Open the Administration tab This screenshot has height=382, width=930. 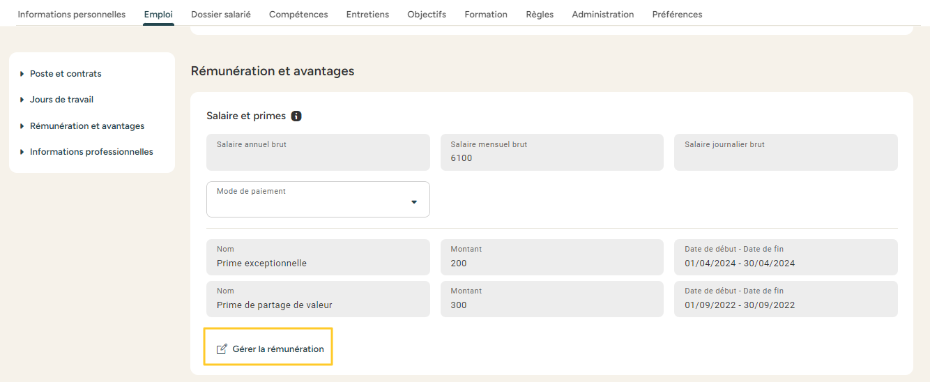pos(603,15)
